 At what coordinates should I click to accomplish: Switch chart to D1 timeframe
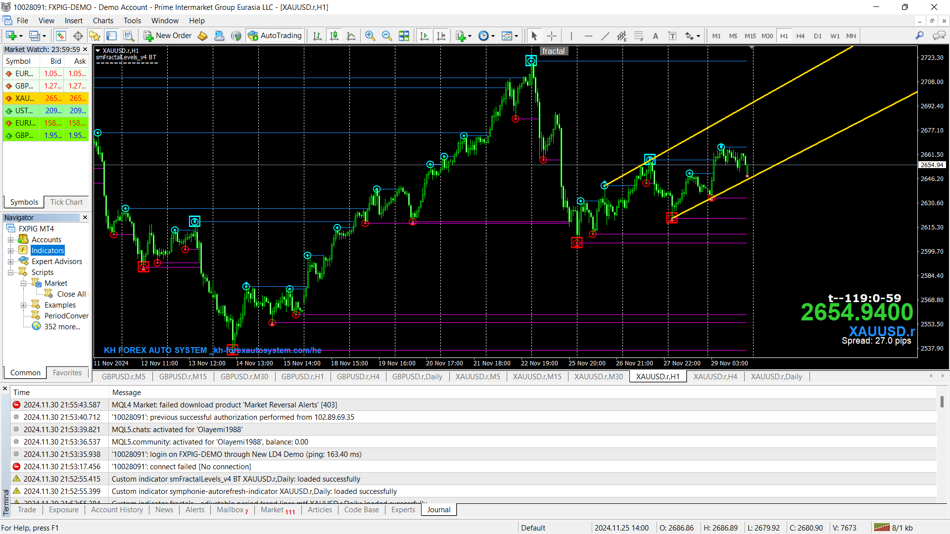(817, 36)
